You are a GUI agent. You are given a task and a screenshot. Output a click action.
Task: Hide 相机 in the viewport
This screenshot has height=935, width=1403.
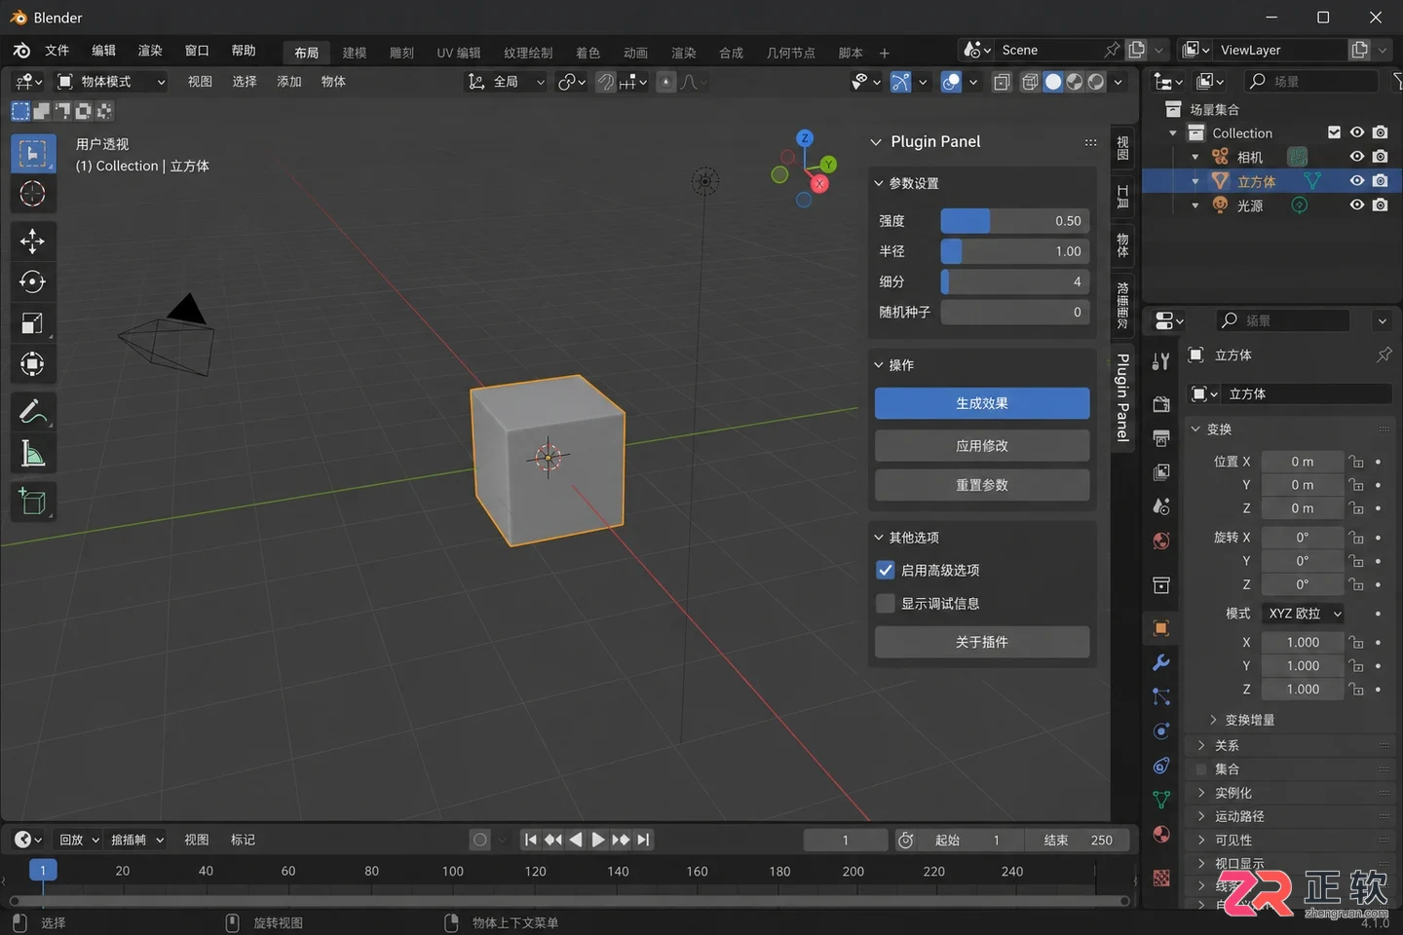coord(1356,157)
